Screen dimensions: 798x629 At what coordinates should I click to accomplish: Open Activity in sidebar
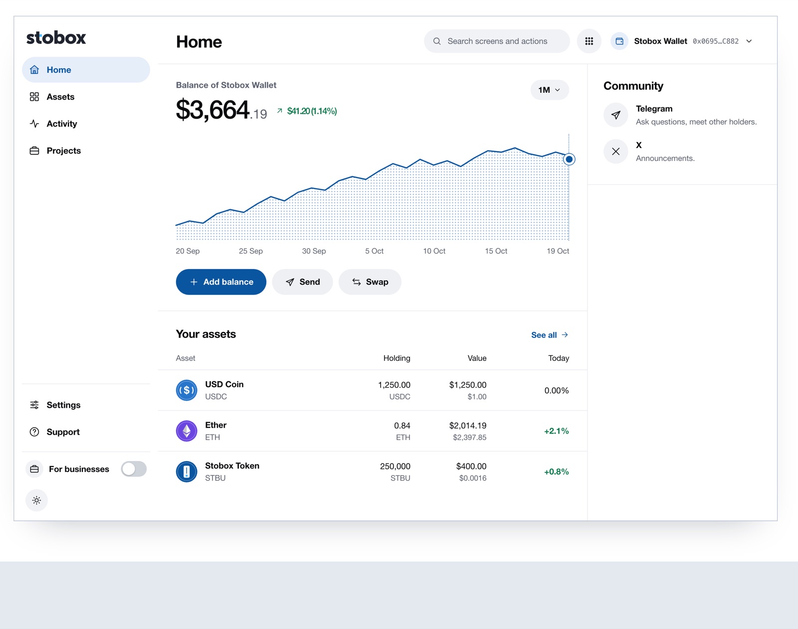[x=86, y=124]
